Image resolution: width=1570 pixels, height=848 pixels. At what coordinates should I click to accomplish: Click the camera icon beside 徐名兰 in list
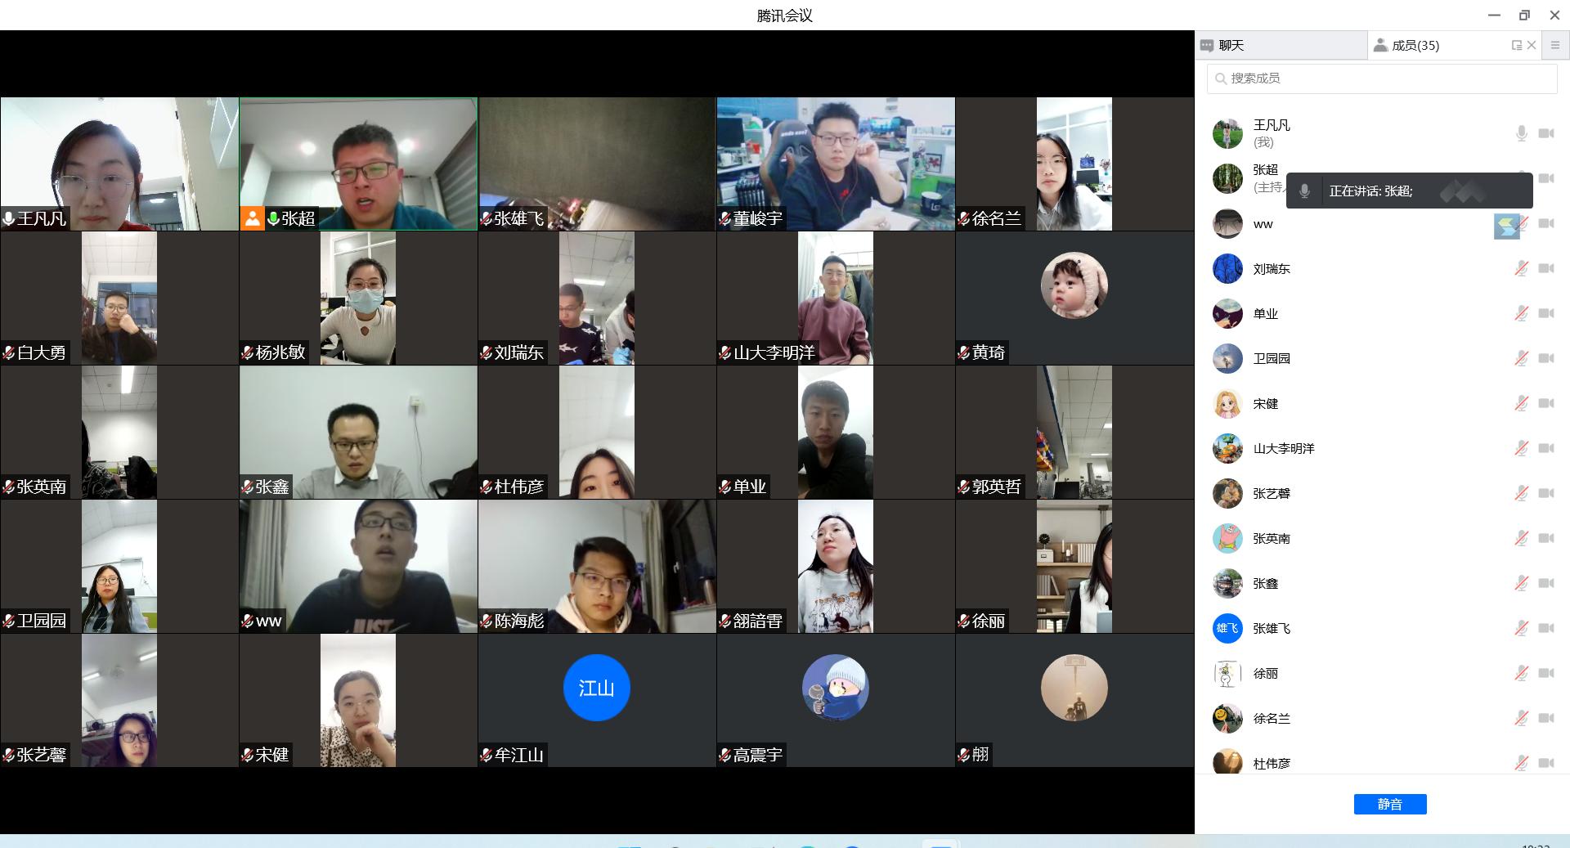pos(1545,718)
